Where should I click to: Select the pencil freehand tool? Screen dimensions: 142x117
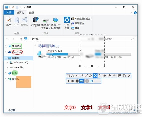pyautogui.click(x=86, y=76)
